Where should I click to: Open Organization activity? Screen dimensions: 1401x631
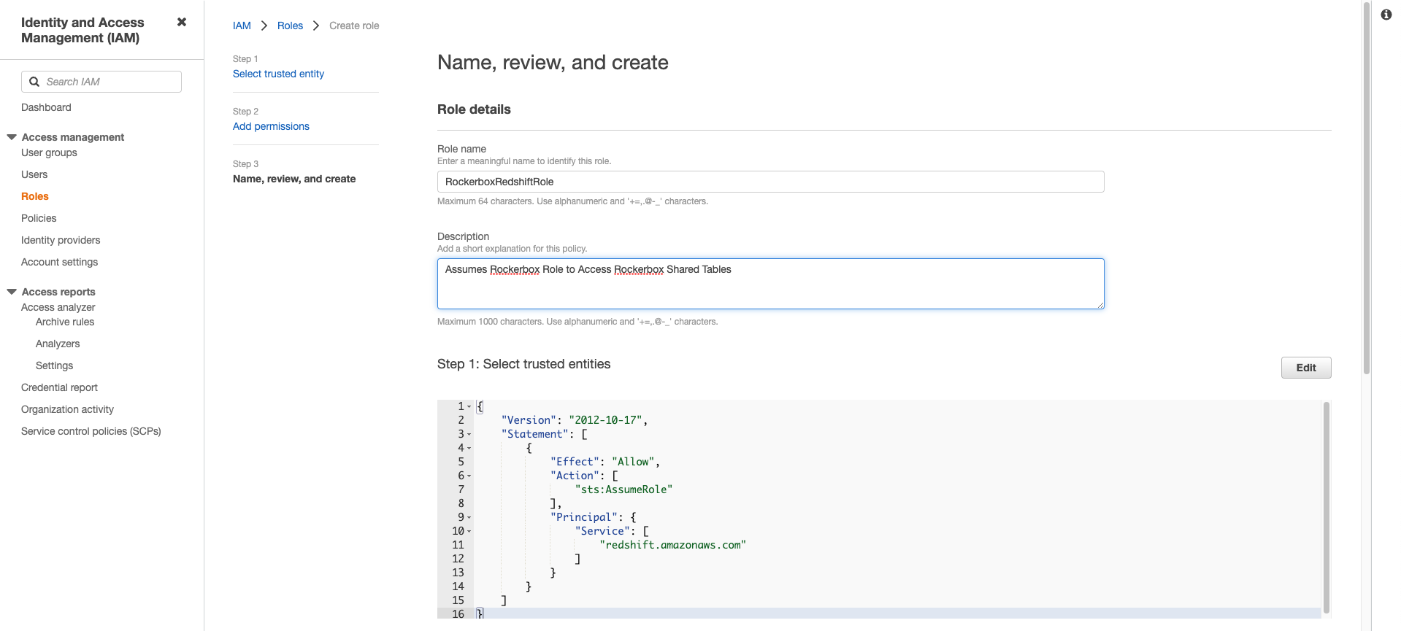[x=67, y=409]
